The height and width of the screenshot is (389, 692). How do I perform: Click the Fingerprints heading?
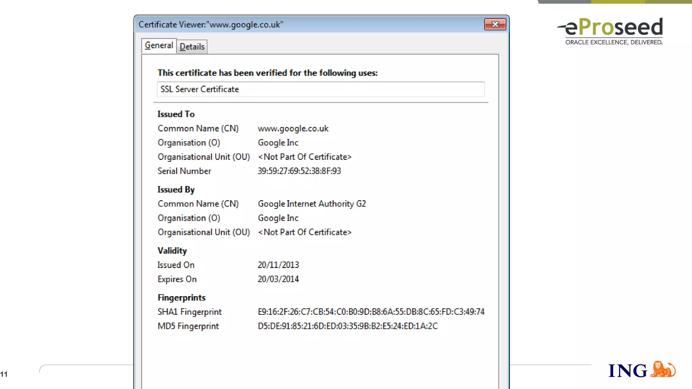(x=181, y=298)
